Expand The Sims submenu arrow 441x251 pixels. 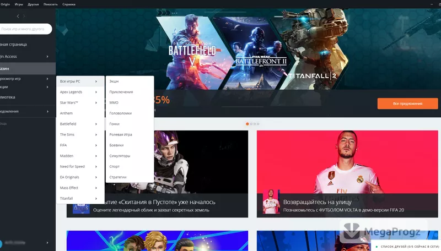(96, 135)
